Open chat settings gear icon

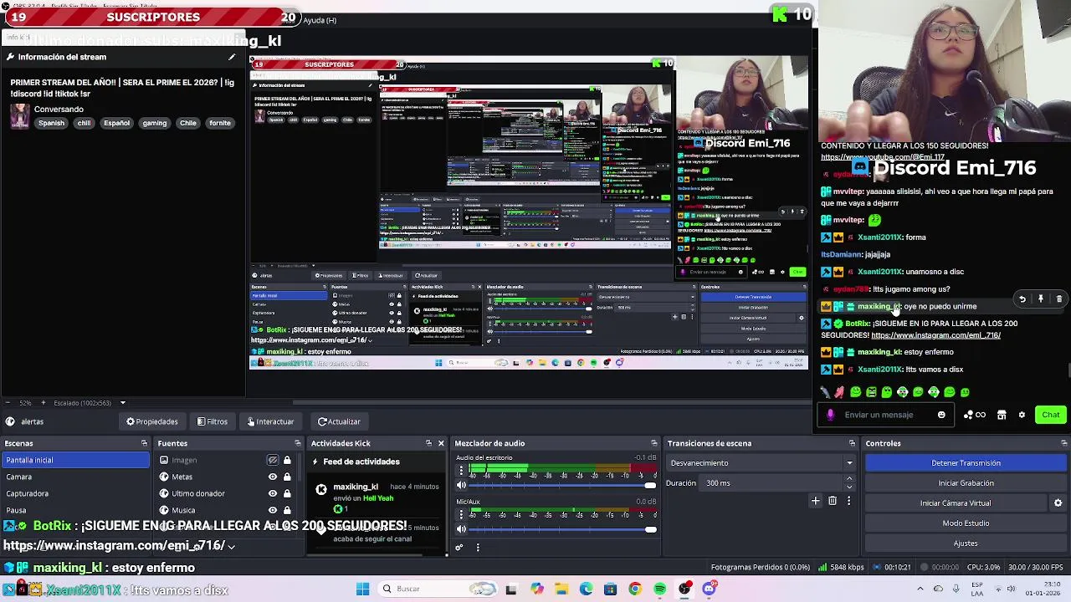pyautogui.click(x=1022, y=415)
